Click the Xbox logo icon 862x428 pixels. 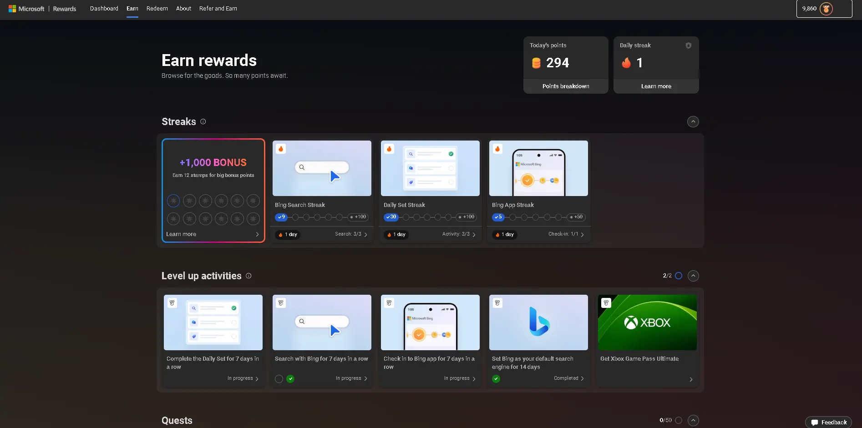click(631, 323)
